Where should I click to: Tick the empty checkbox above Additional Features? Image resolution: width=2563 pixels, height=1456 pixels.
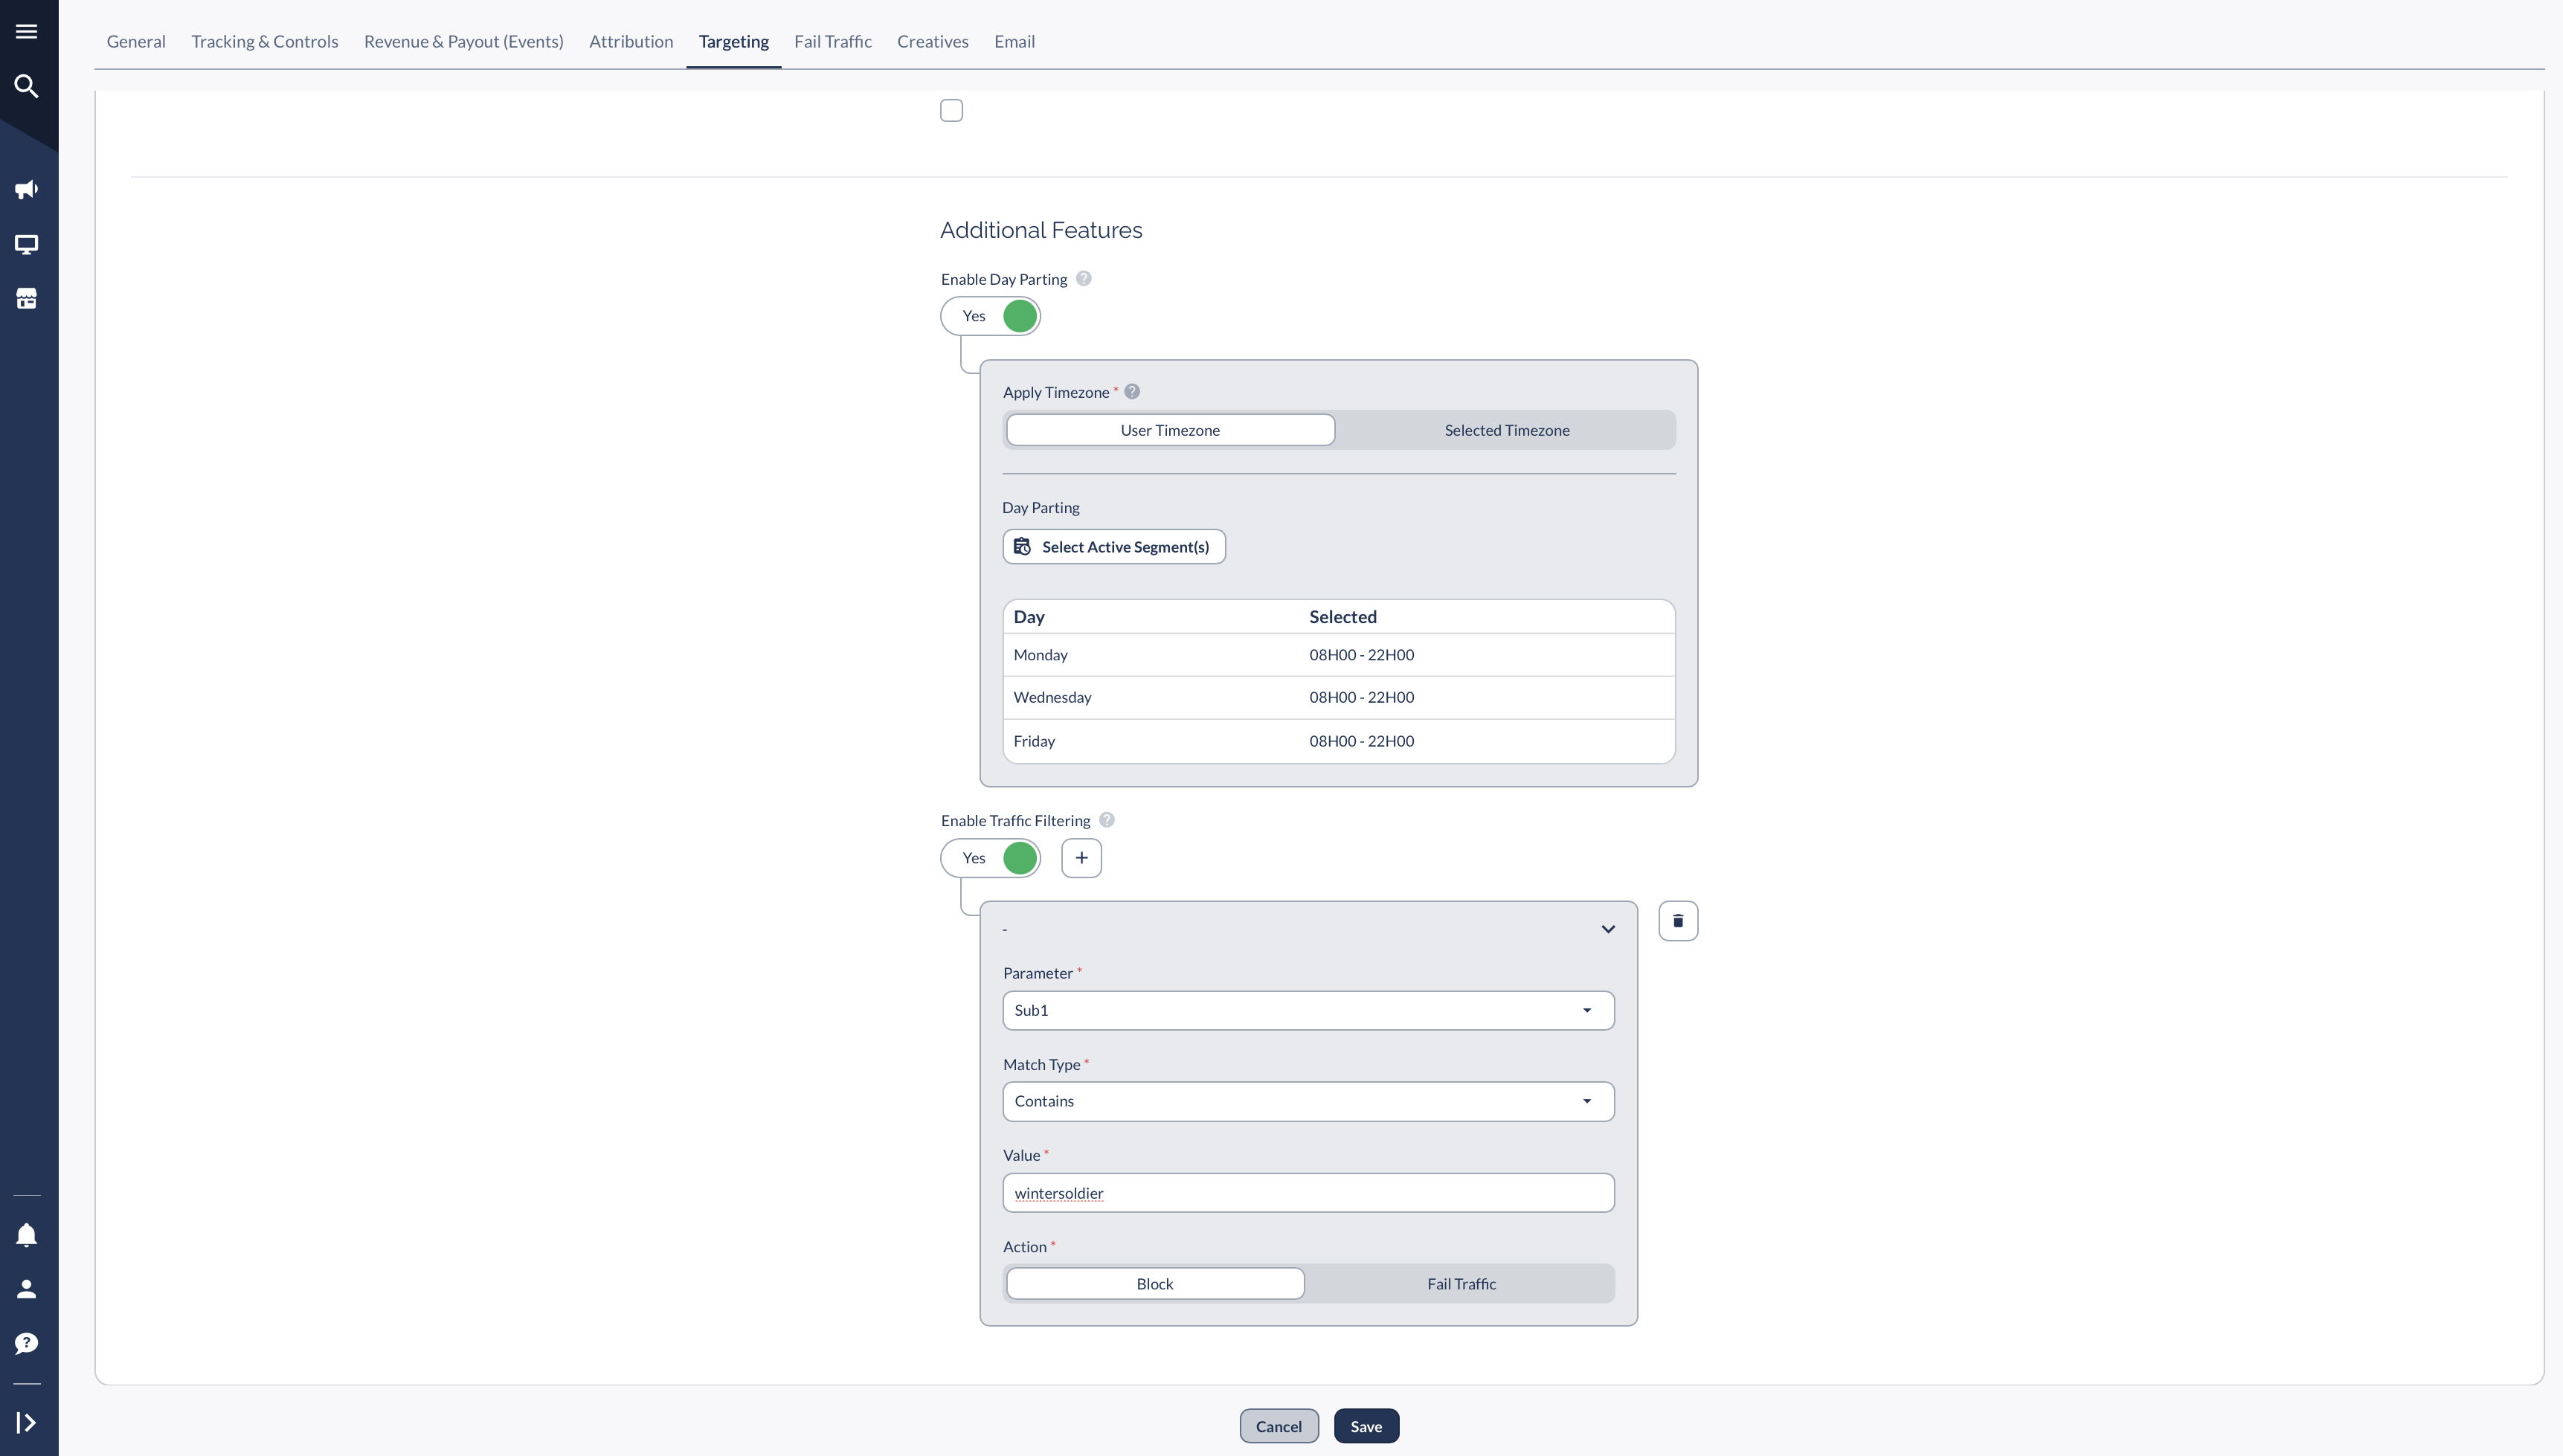coord(952,110)
